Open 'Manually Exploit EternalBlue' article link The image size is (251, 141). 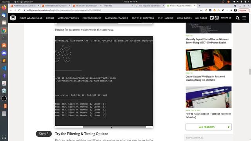tap(207, 41)
